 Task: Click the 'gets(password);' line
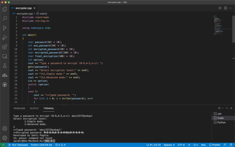38,67
